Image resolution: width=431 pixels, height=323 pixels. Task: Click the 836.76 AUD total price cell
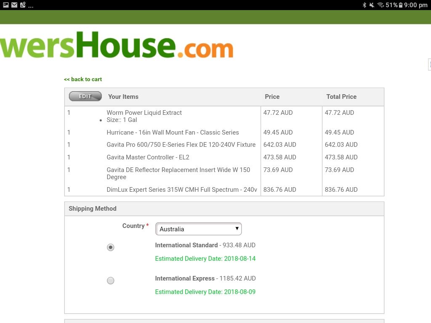[341, 190]
